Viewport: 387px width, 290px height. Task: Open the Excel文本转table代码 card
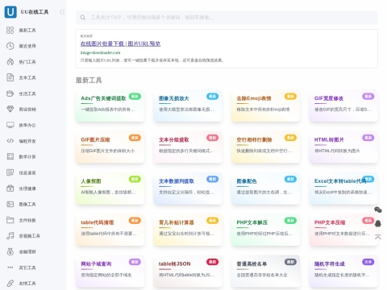pos(343,188)
